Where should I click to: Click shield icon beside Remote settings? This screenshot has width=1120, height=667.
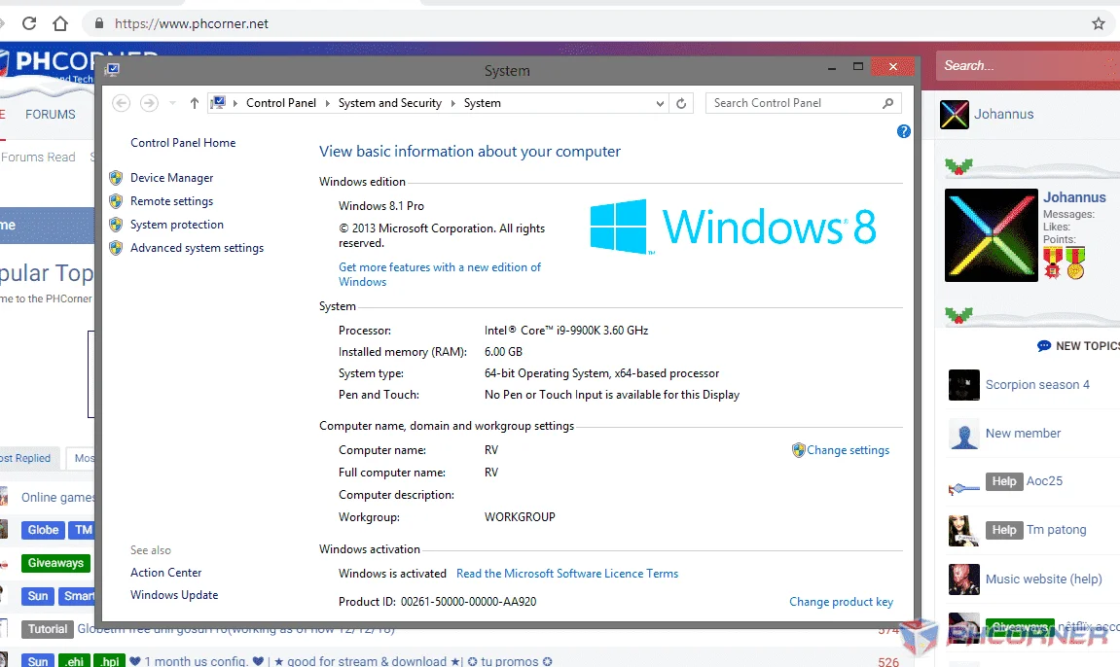coord(116,201)
